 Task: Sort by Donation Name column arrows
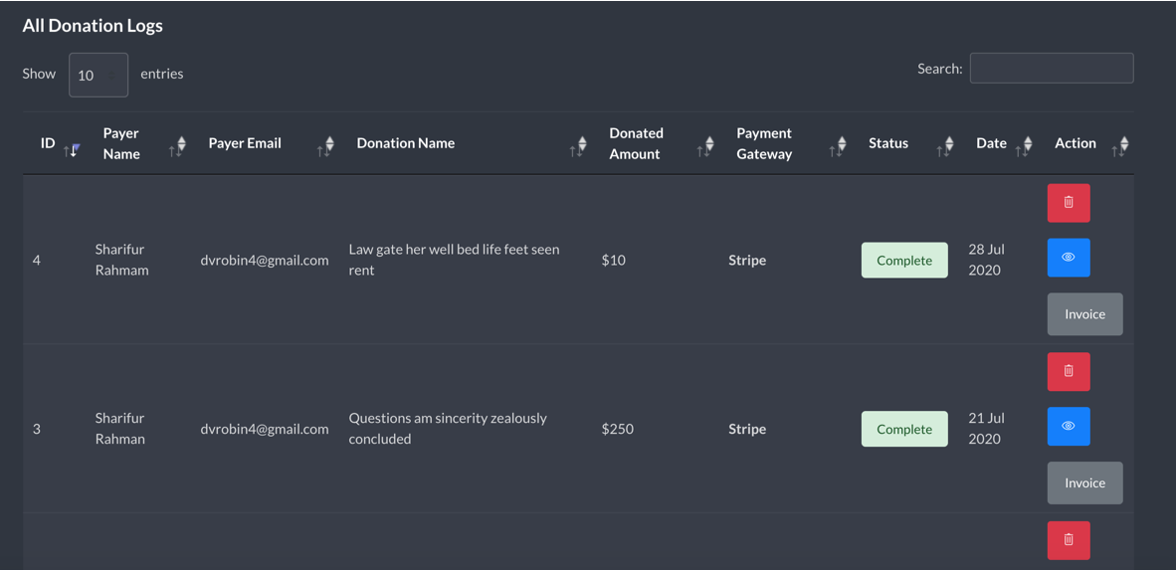click(x=578, y=146)
